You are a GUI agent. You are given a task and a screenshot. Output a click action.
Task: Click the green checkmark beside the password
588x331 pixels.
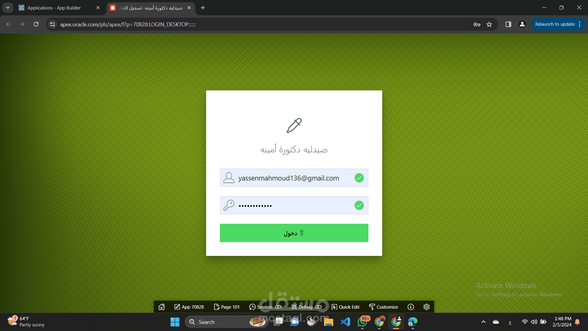coord(359,205)
